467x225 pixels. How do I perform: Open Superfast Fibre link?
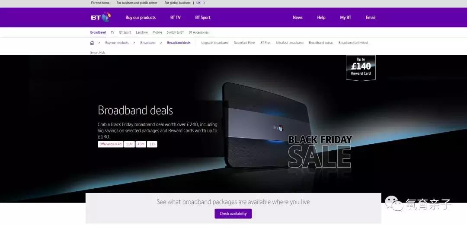tap(244, 43)
